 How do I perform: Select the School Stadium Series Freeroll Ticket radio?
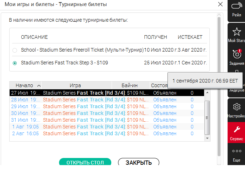coord(15,50)
